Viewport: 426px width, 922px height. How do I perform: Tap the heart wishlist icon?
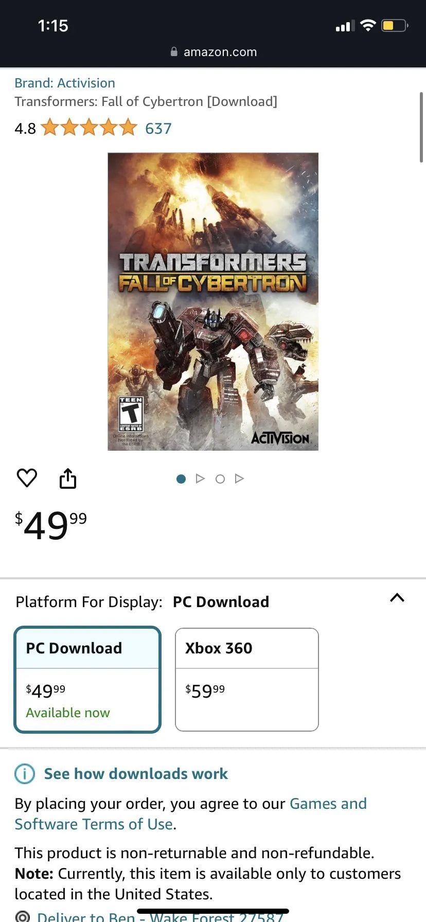coord(27,478)
